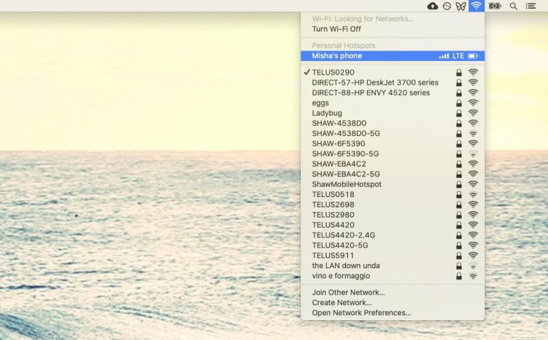The width and height of the screenshot is (548, 340).
Task: Click the lock icon beside SHAW-4538D0-5G
Action: click(459, 133)
